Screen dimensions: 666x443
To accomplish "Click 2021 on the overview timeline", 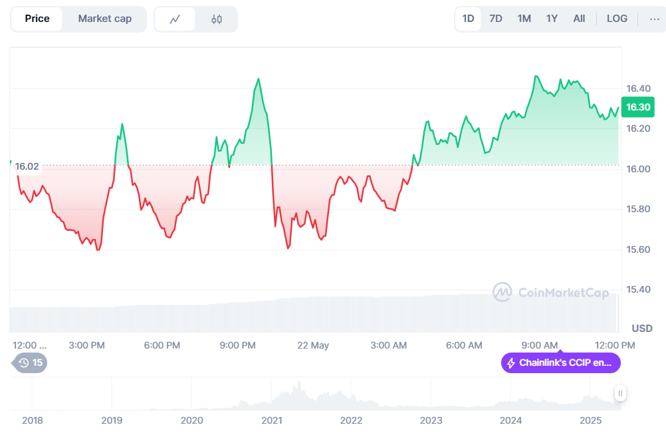I will click(x=271, y=420).
